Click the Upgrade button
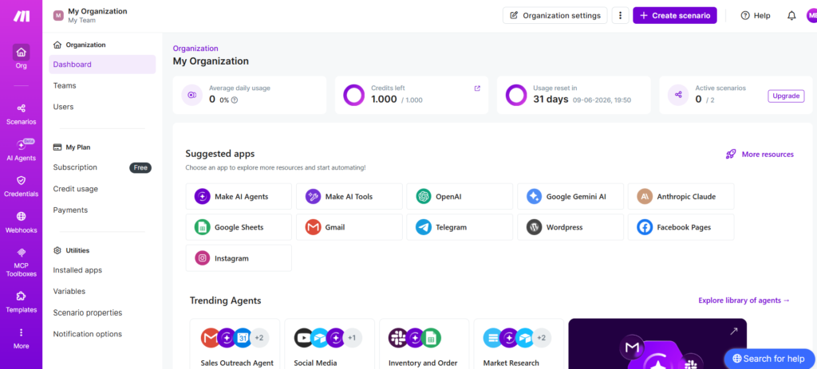Viewport: 817px width, 369px height. pos(786,96)
